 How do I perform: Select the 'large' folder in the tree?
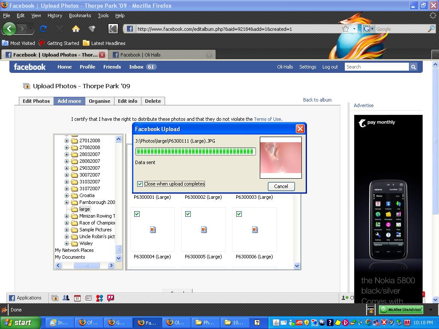tap(84, 209)
